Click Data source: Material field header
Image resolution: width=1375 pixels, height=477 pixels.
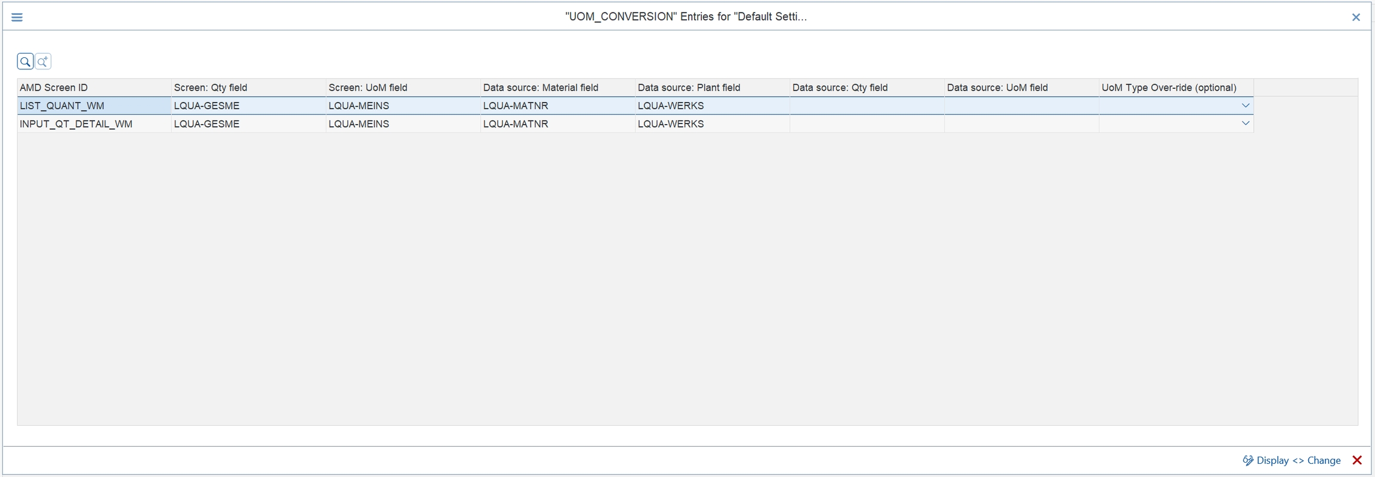(x=557, y=88)
